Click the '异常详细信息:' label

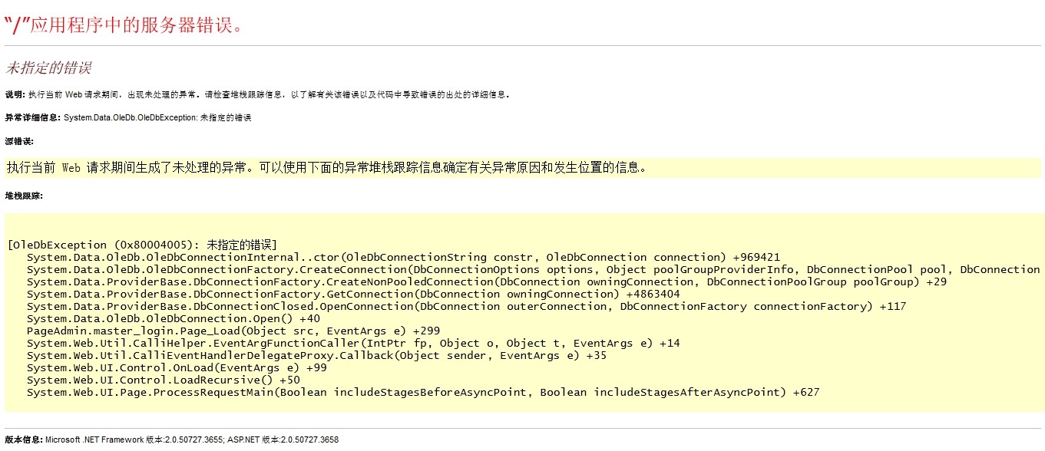(33, 118)
